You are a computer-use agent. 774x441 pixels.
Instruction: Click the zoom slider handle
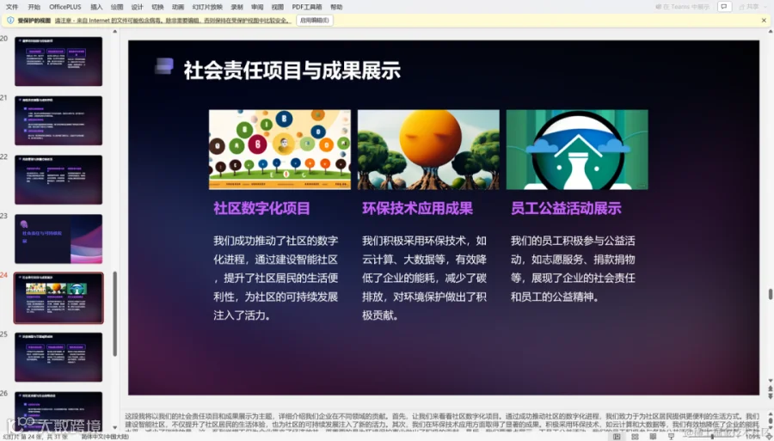coord(712,437)
